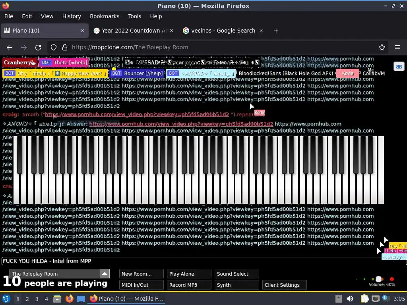Open the Edit menu
Screen dimensions: 407x305
[27, 16]
